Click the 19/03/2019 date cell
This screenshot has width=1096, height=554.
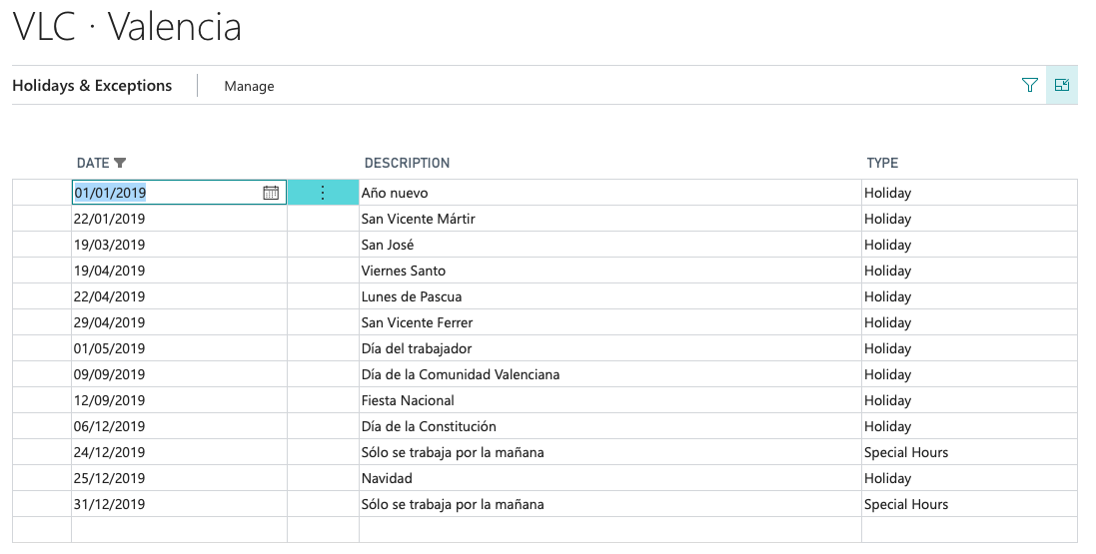(x=110, y=245)
